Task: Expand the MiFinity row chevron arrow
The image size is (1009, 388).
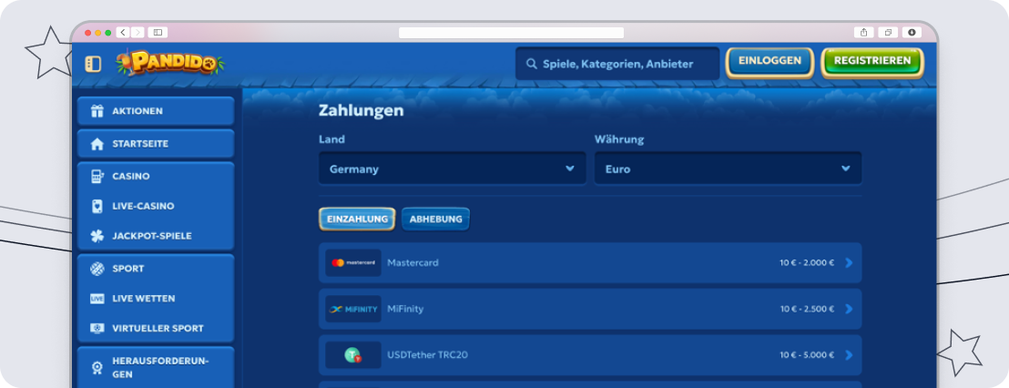Action: pos(849,309)
